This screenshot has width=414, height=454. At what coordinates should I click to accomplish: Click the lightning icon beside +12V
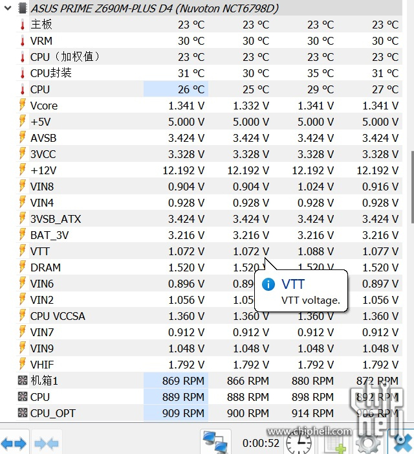pos(22,170)
